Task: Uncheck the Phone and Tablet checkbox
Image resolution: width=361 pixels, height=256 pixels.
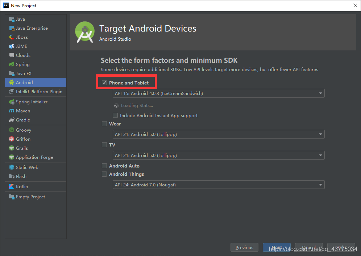Action: pyautogui.click(x=104, y=83)
